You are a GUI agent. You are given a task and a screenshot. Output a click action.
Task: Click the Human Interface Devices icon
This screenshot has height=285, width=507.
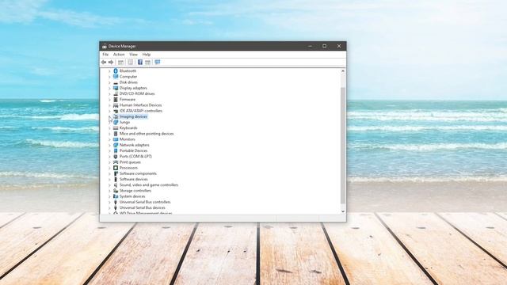click(116, 105)
